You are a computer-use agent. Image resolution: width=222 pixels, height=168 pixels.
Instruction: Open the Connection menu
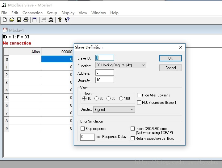pyautogui.click(x=32, y=13)
